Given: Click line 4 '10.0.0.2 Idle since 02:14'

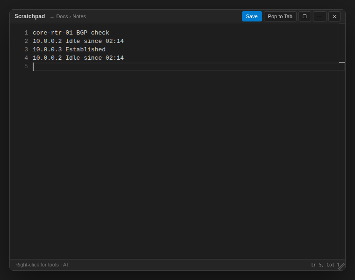Looking at the screenshot, I should point(78,58).
